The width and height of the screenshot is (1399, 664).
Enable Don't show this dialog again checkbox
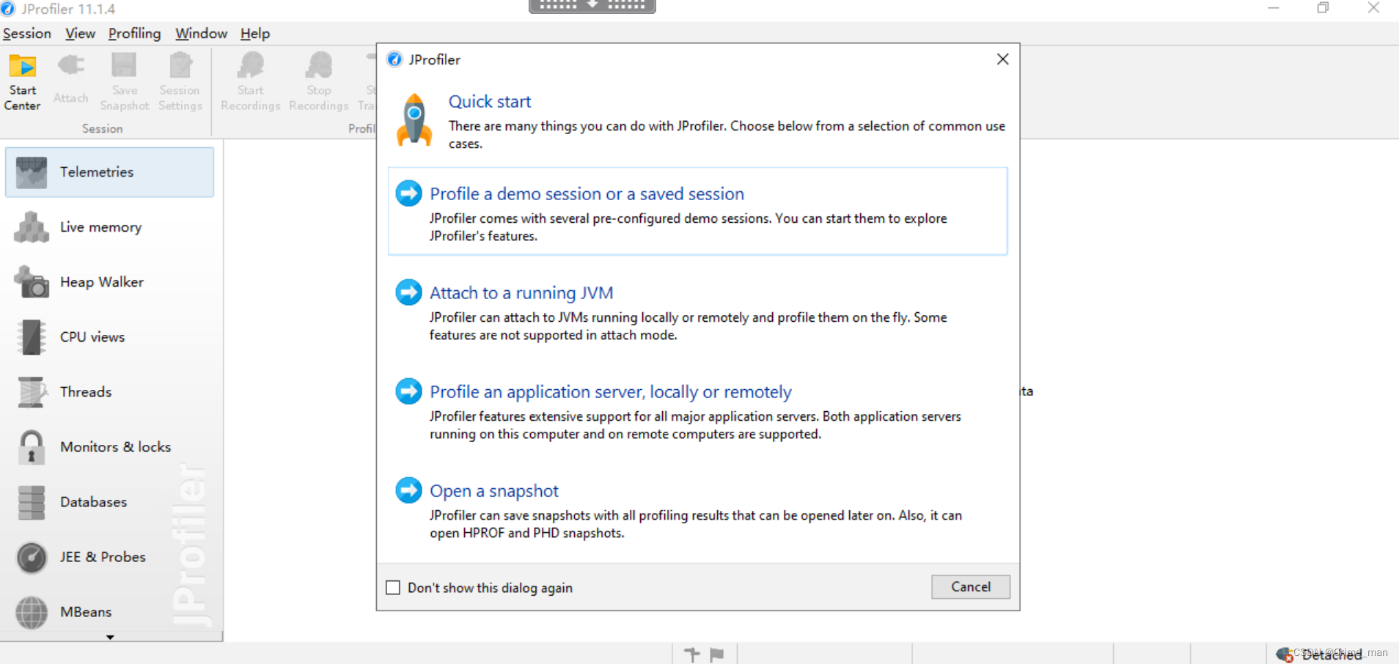[393, 588]
